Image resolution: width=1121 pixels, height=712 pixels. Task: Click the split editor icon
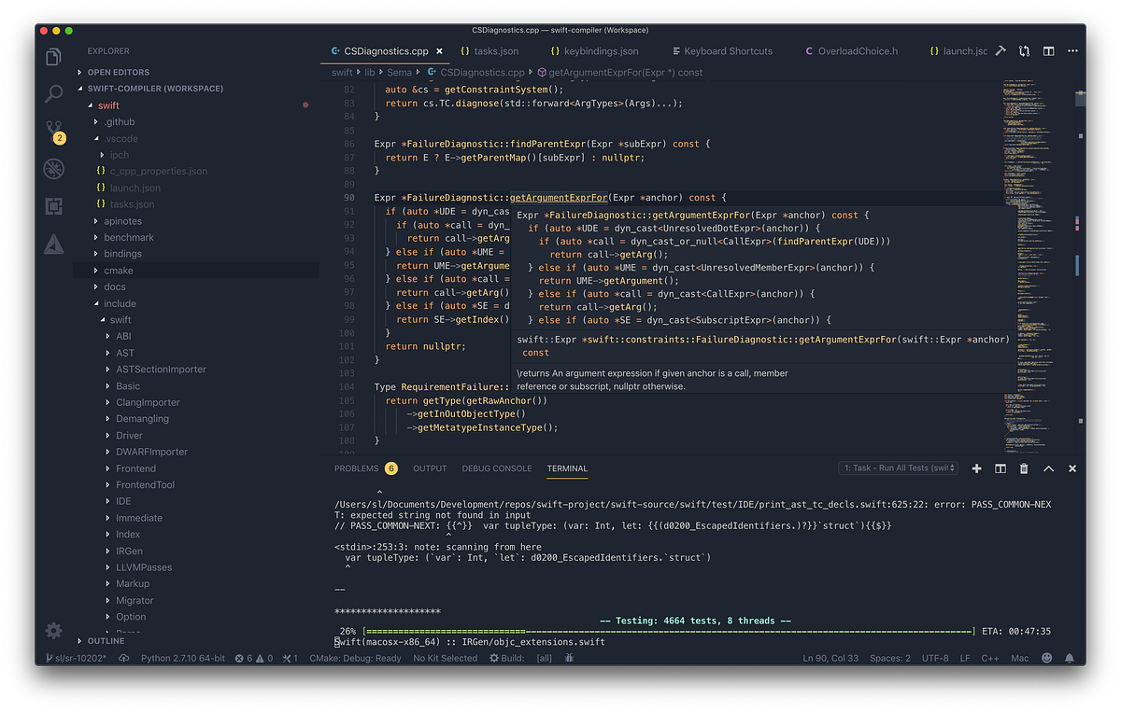pos(1048,51)
